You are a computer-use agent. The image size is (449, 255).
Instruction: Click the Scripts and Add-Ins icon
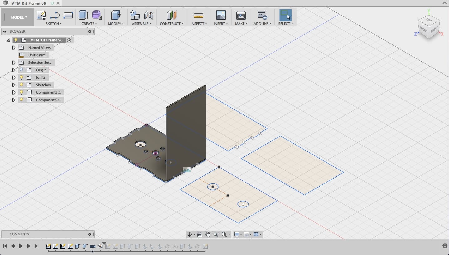click(262, 15)
